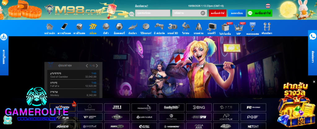
Task: Open the พันธมิตร handshake icon
Action: (267, 26)
